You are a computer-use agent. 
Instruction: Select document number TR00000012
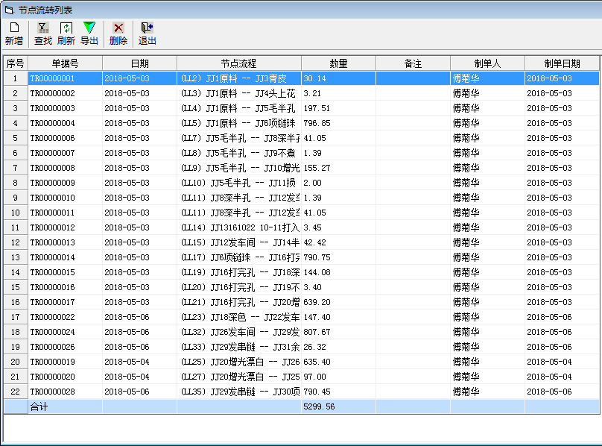pos(66,227)
